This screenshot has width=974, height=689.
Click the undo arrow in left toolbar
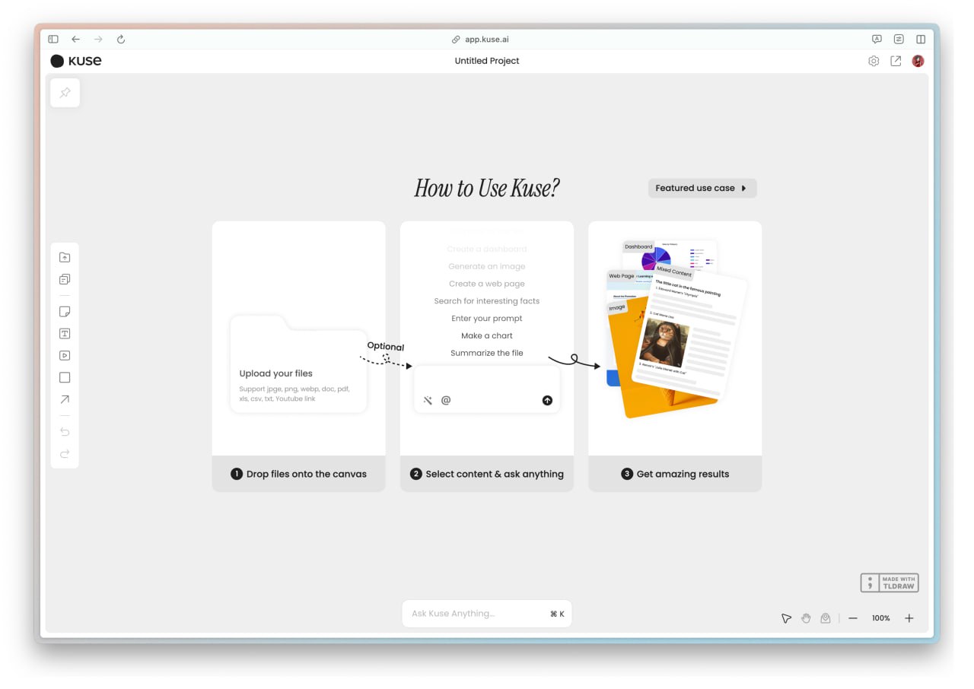65,432
